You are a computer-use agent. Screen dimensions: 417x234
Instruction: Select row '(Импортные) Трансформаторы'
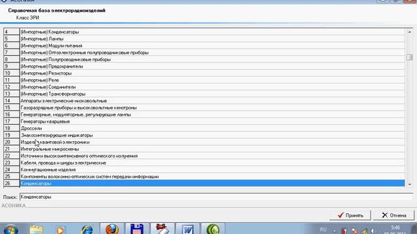212,94
